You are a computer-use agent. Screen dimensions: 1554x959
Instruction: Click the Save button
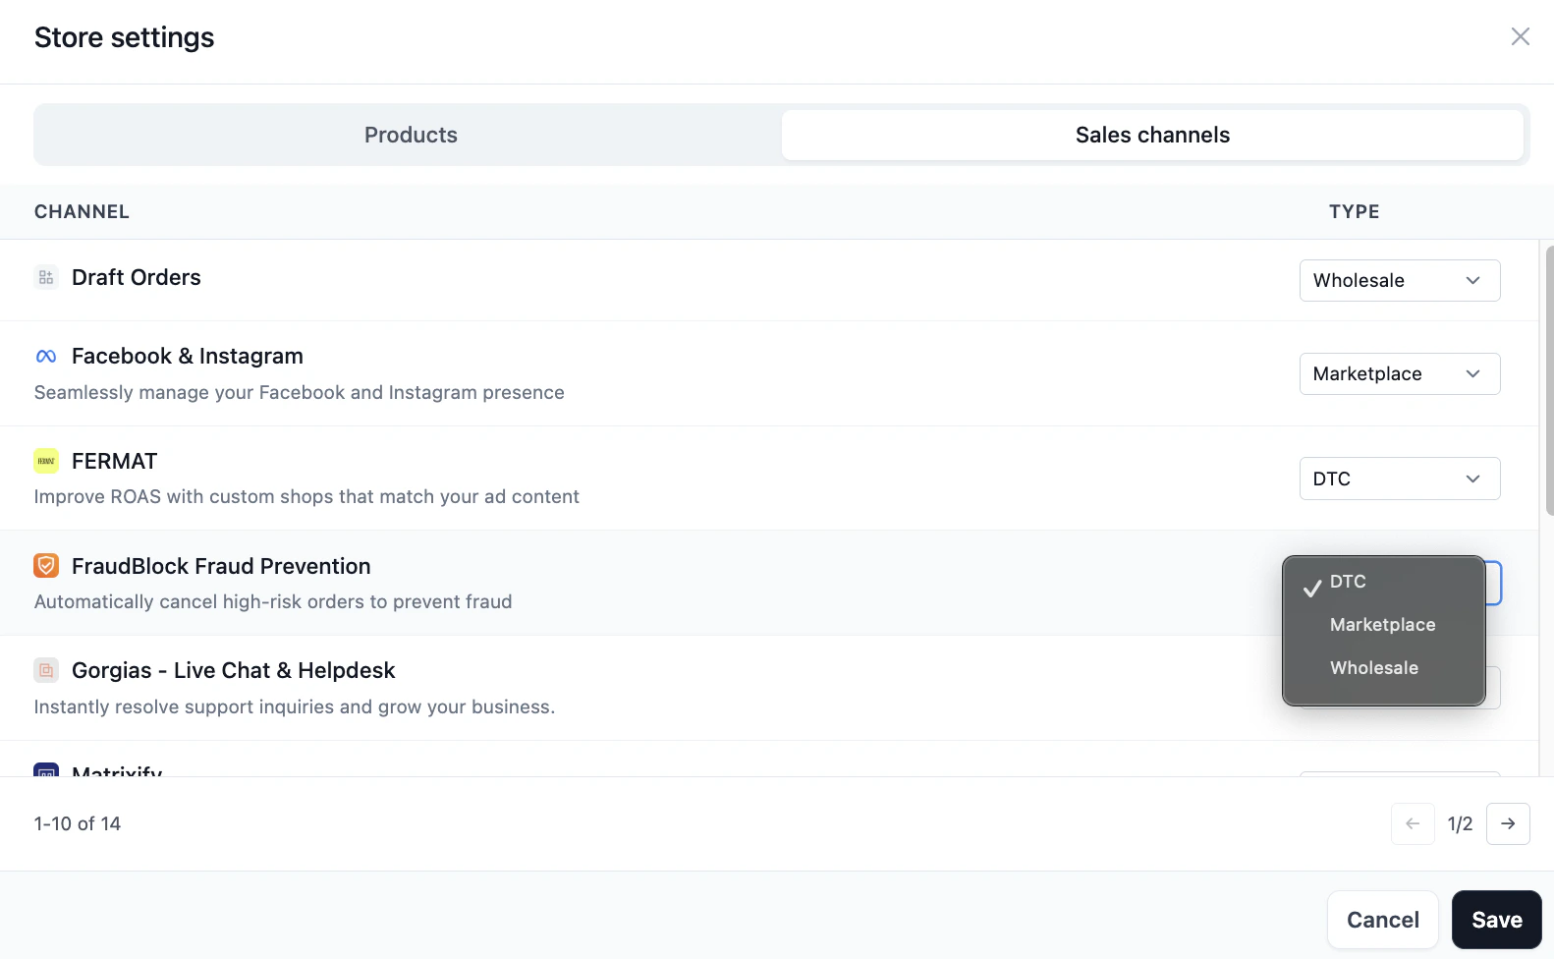click(1496, 920)
